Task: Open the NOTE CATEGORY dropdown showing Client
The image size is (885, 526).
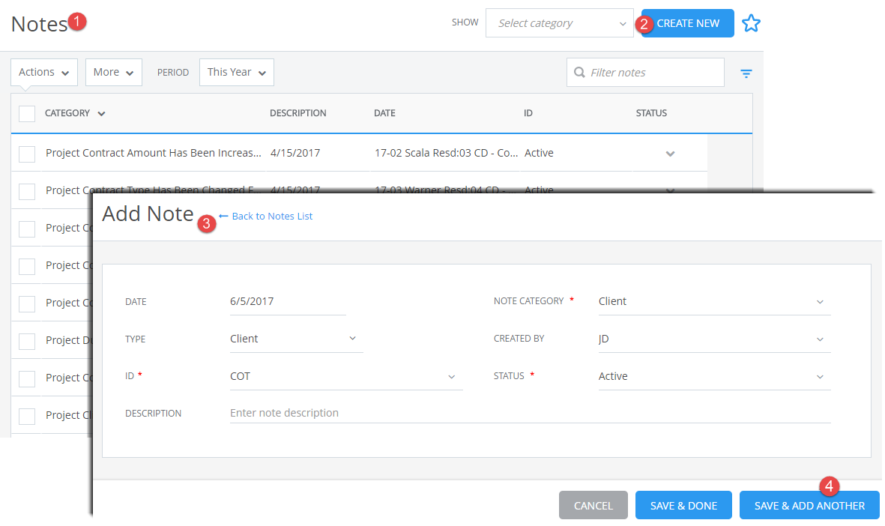Action: (x=713, y=300)
